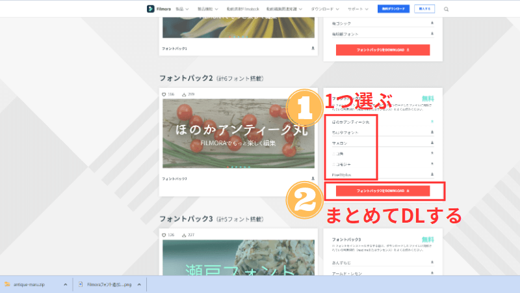
Task: Open the 動画素材Filmstock menu link
Action: [242, 9]
